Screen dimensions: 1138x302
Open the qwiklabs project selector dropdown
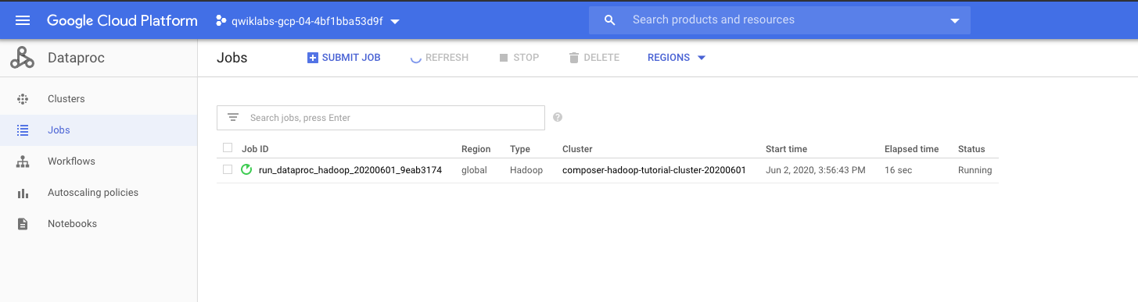coord(307,21)
